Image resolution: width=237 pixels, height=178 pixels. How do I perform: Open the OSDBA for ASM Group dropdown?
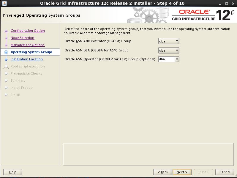pos(169,50)
